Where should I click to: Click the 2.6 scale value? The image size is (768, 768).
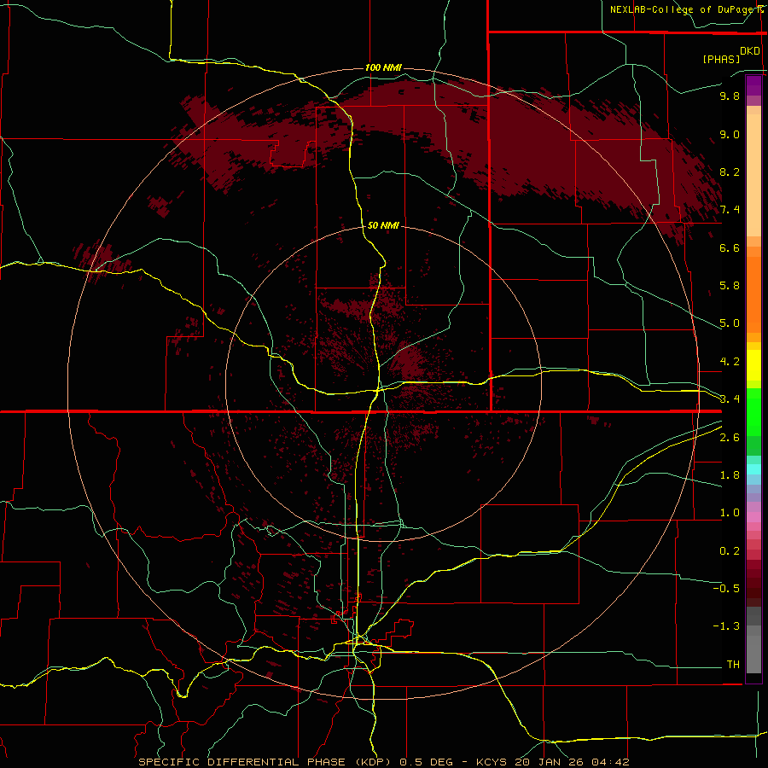[730, 438]
